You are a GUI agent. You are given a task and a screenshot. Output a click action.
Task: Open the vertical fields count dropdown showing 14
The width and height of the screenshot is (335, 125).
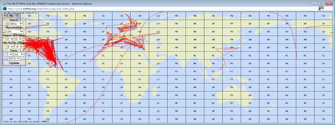(x=18, y=47)
